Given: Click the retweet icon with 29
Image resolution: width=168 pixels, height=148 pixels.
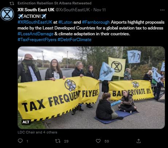Looking at the screenshot, I should (58, 141).
